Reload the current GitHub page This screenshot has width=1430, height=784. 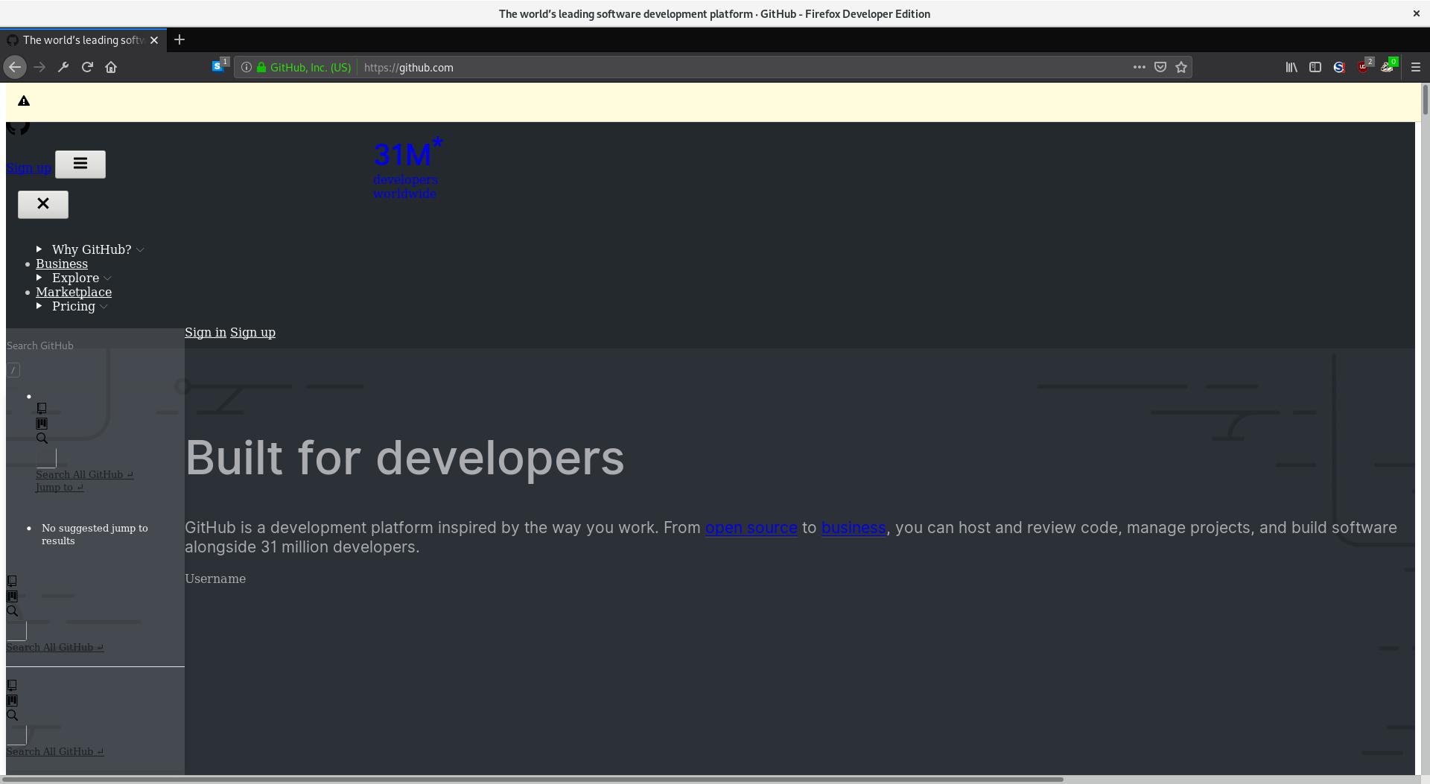[x=87, y=67]
